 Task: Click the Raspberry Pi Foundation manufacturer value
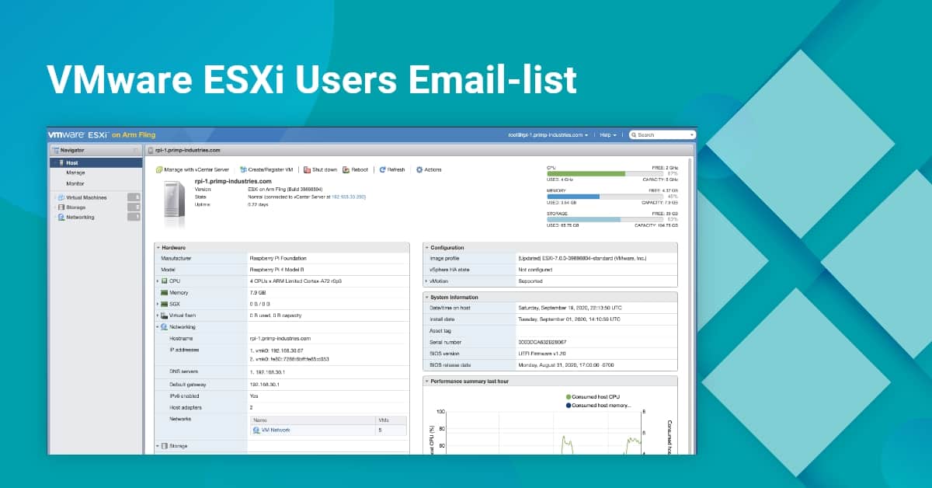[277, 258]
